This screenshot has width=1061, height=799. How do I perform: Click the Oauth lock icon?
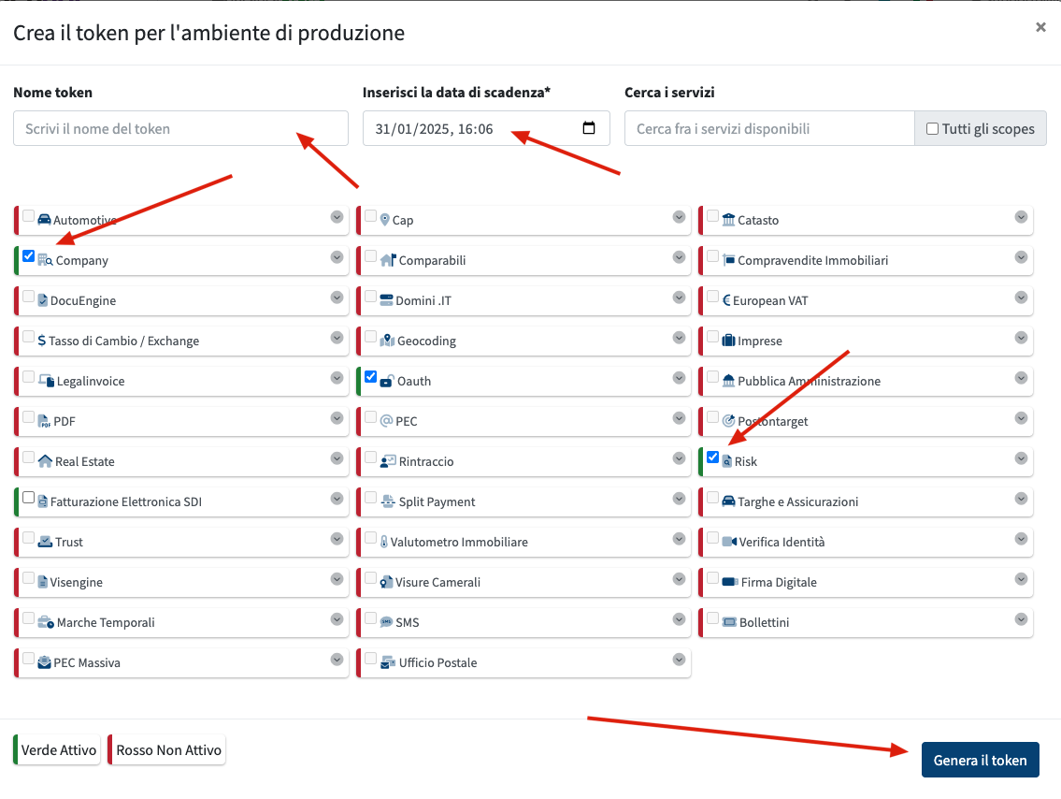click(x=387, y=381)
